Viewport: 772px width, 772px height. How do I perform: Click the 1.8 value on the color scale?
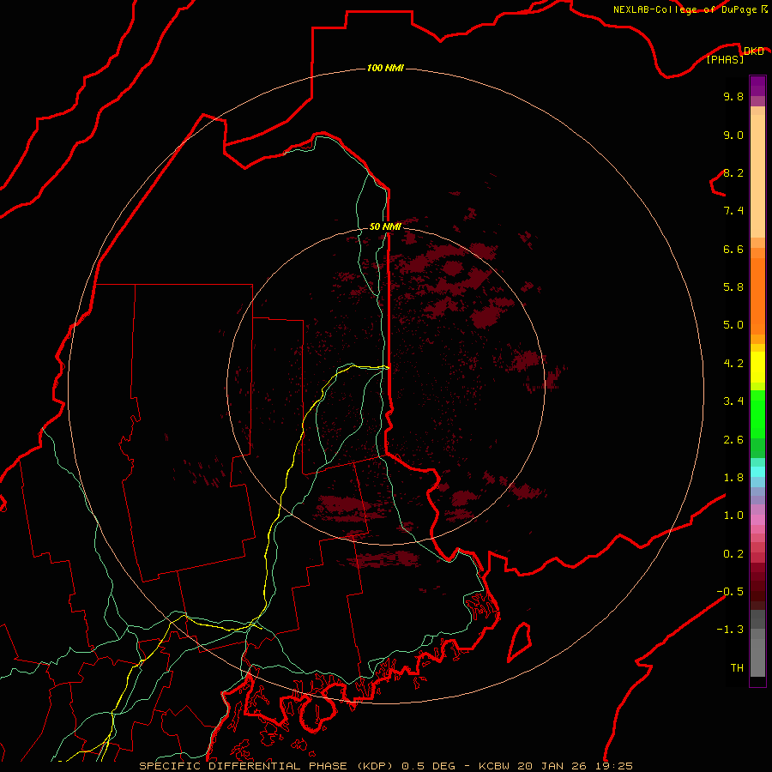pos(733,478)
